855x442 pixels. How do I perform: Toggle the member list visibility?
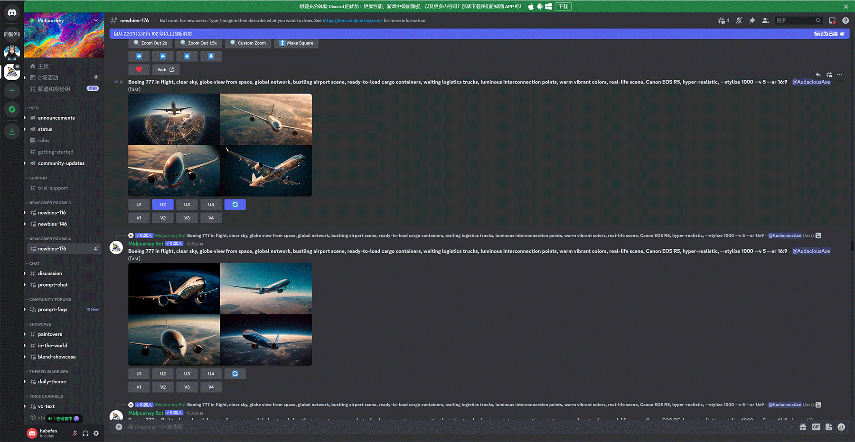tap(765, 20)
